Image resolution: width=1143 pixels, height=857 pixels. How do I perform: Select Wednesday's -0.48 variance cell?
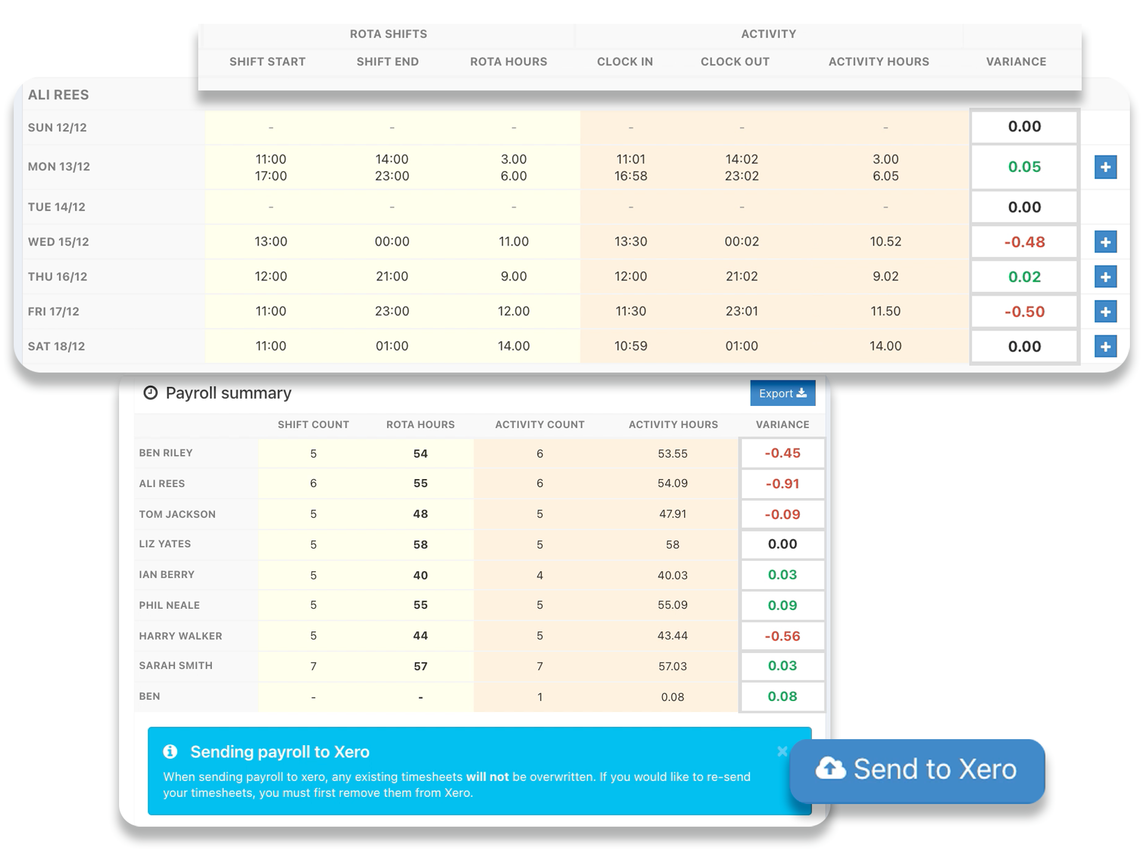click(x=1023, y=242)
